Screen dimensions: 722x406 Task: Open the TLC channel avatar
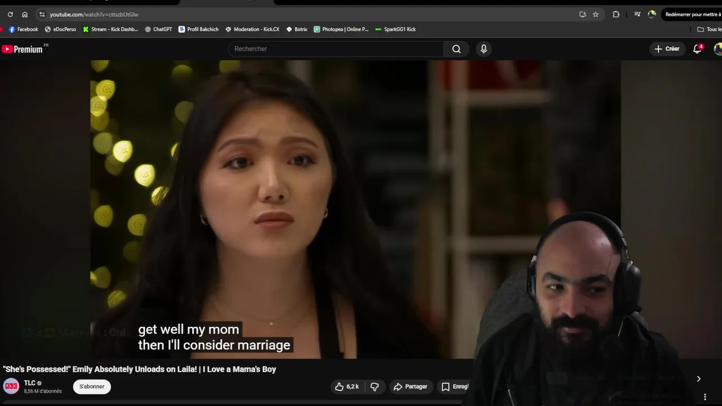11,386
